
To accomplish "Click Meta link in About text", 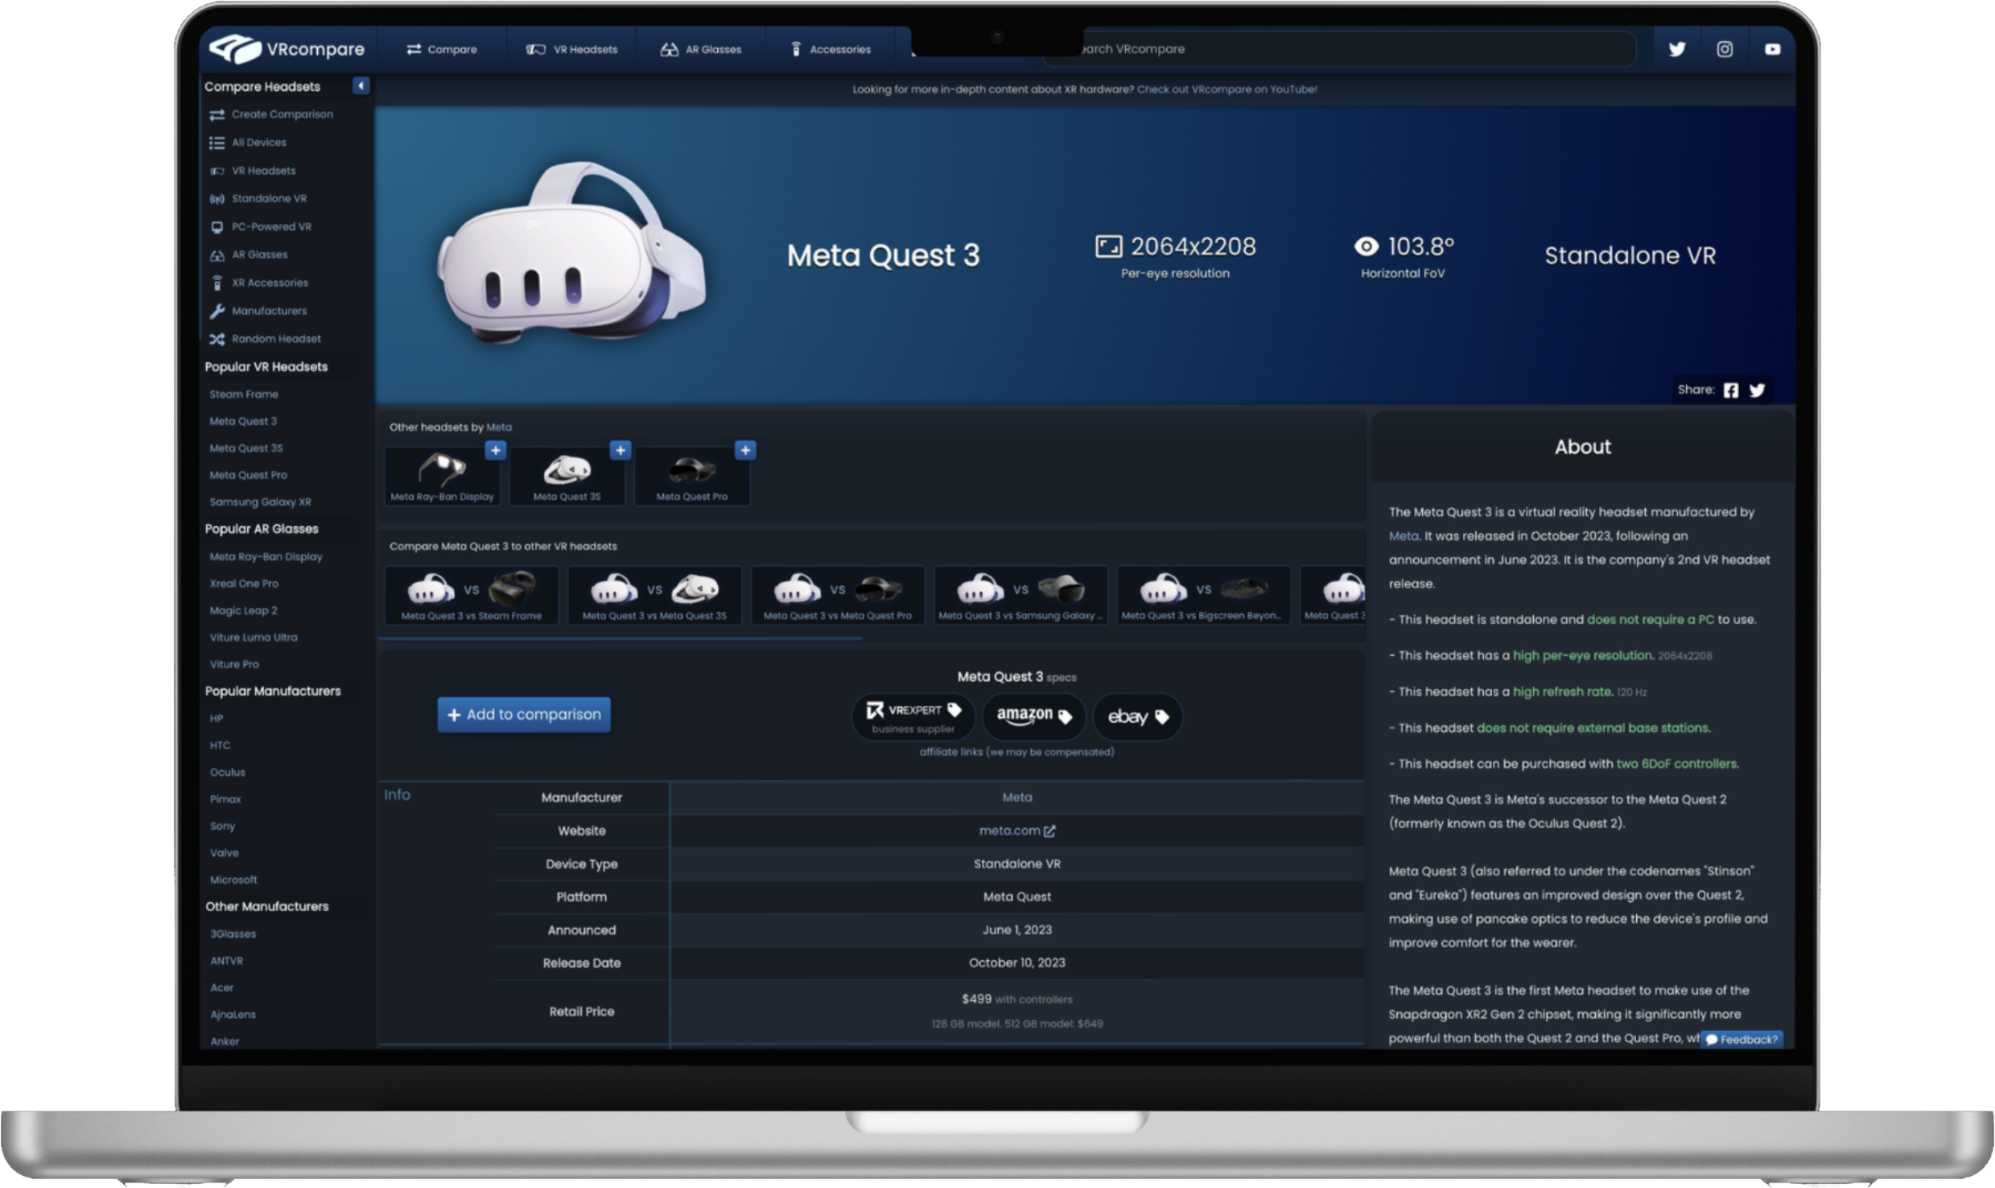I will (1404, 536).
